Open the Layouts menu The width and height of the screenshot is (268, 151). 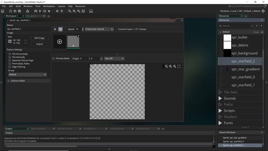tap(62, 6)
